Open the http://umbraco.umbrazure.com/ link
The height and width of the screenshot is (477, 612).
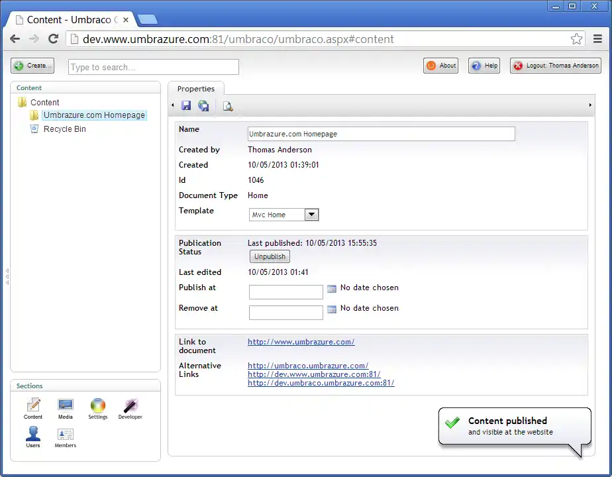tap(308, 365)
